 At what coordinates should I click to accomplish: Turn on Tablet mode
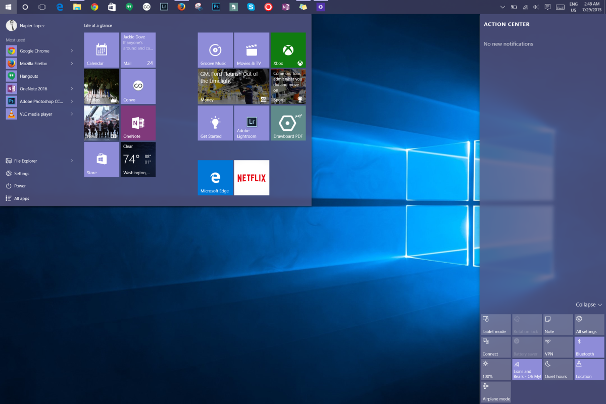point(496,325)
